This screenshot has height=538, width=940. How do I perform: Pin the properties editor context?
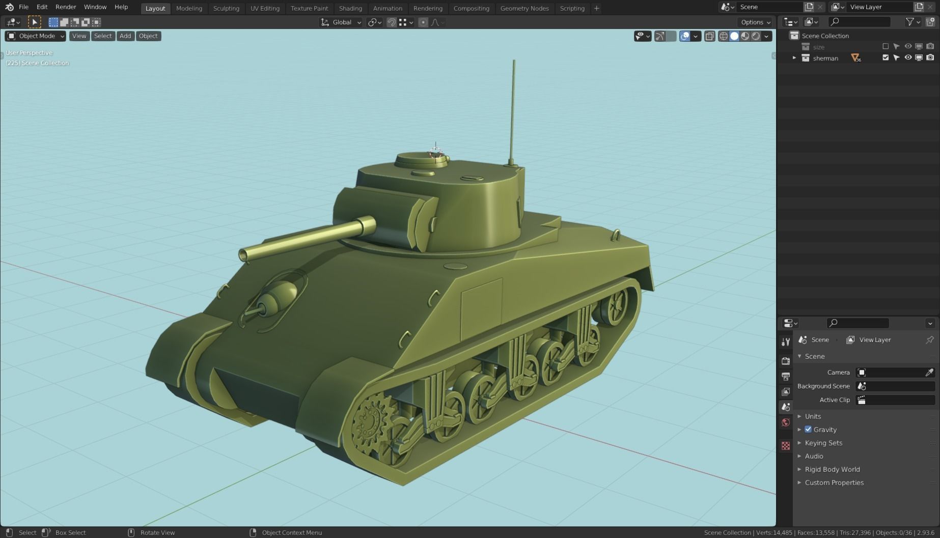click(930, 339)
